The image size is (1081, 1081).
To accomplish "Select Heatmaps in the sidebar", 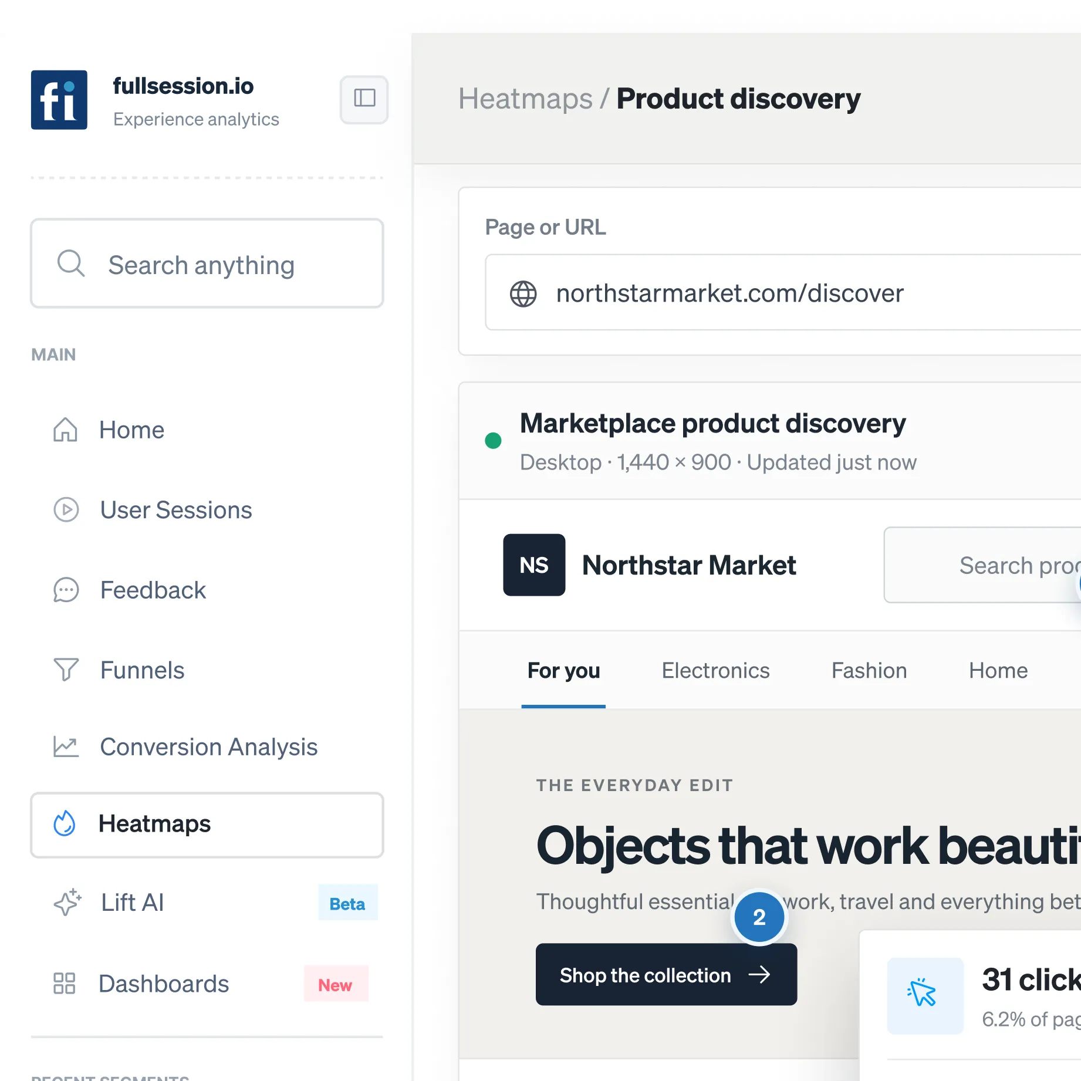I will (x=207, y=825).
